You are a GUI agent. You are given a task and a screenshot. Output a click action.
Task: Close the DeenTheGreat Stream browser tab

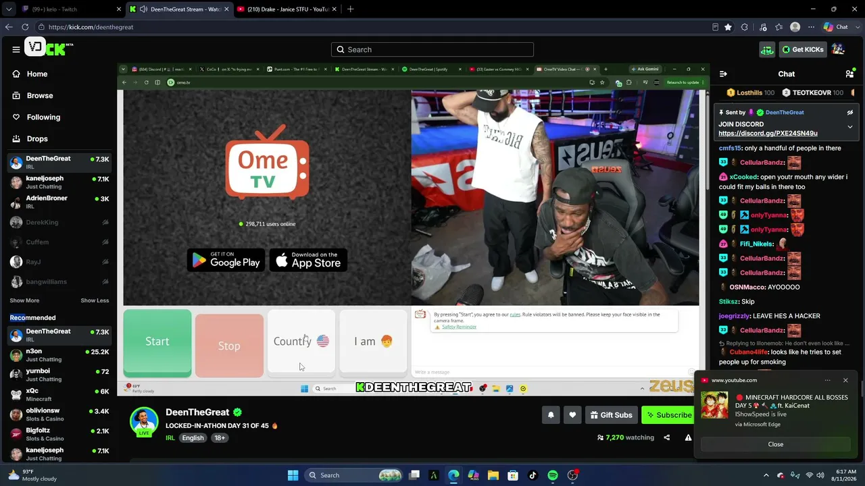pyautogui.click(x=227, y=9)
